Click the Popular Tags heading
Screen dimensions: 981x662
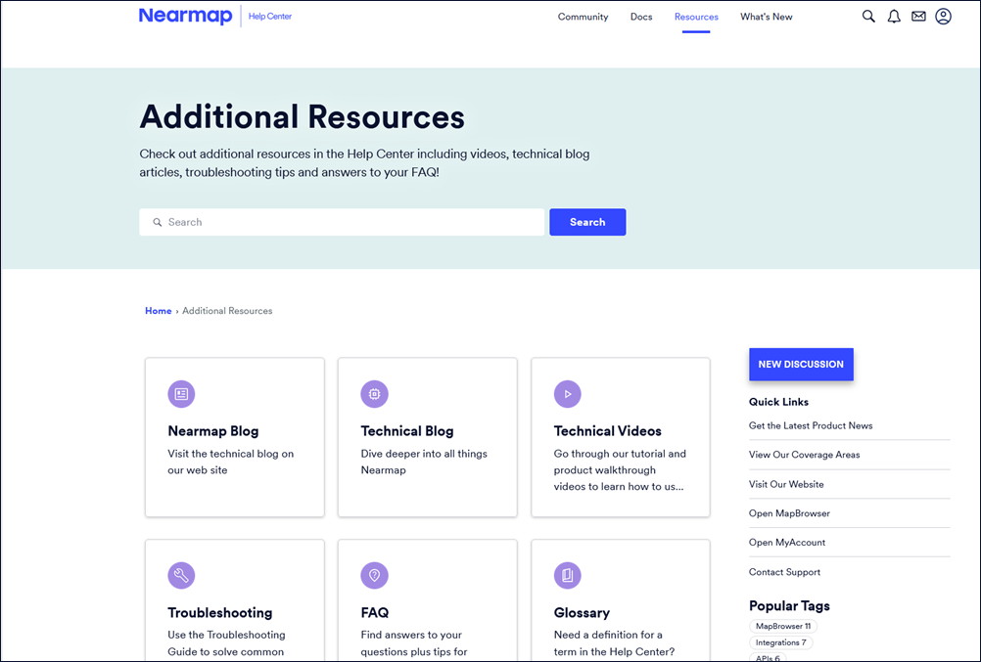(789, 605)
